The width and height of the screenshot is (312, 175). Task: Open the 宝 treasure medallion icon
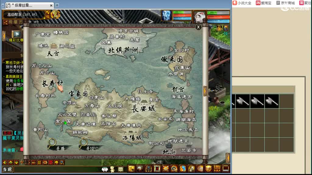tap(55, 15)
